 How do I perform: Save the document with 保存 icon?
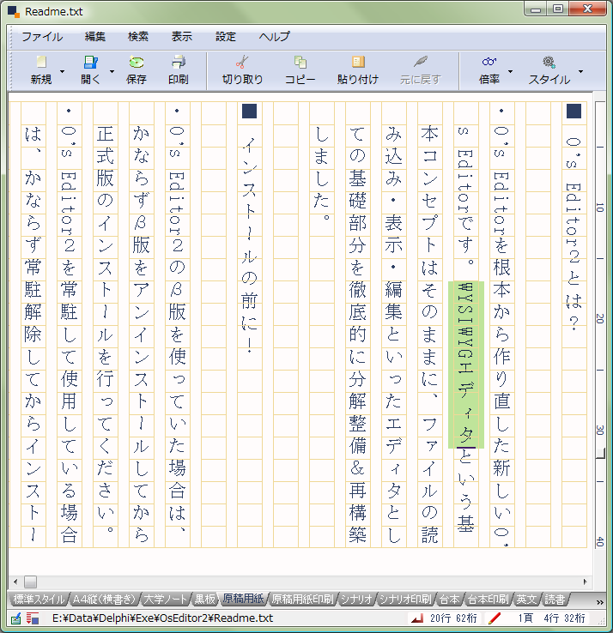tap(137, 62)
